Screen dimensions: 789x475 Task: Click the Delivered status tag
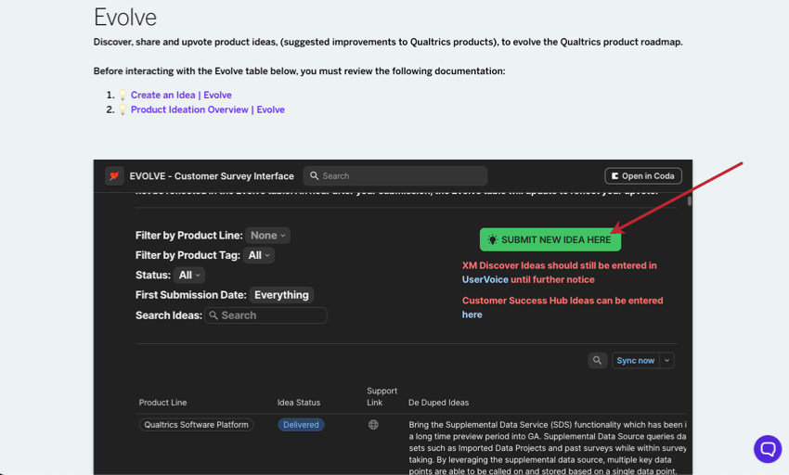[301, 425]
